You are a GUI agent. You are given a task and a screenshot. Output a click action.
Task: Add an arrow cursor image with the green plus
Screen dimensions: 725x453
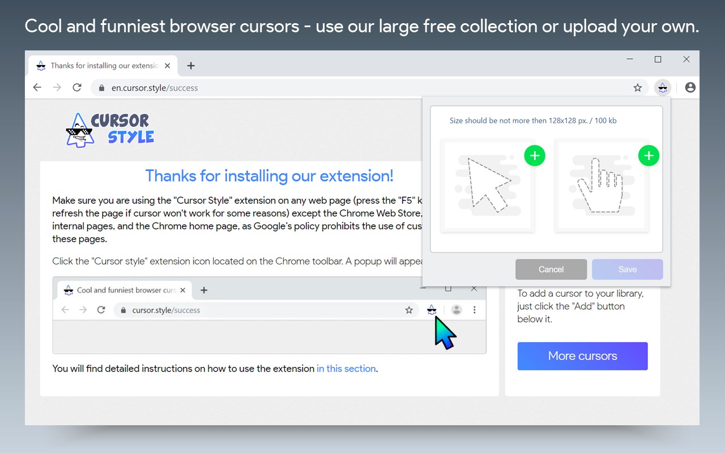(x=535, y=156)
